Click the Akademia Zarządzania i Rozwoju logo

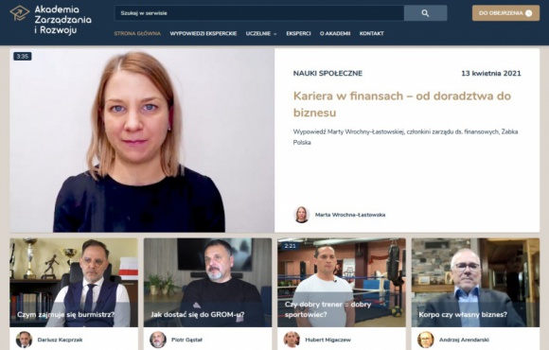tap(50, 20)
